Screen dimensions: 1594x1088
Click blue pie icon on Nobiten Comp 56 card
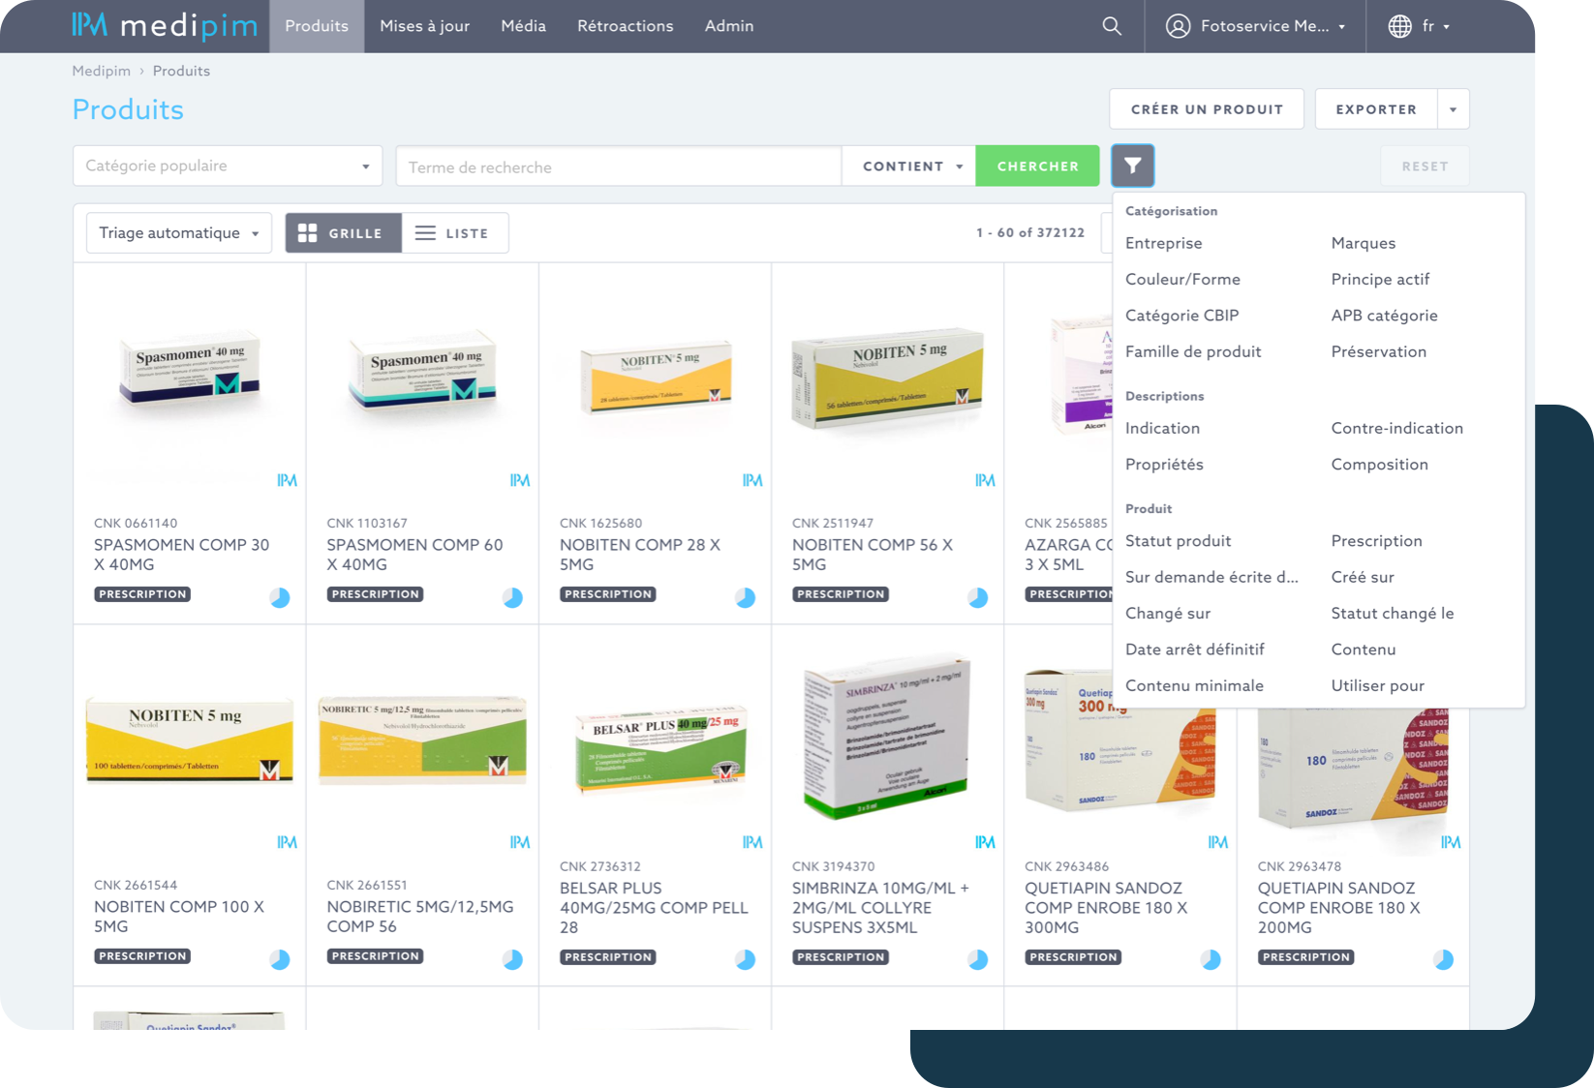point(978,597)
